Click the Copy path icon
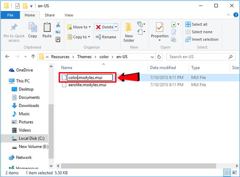This screenshot has width=240, height=177. point(58,32)
